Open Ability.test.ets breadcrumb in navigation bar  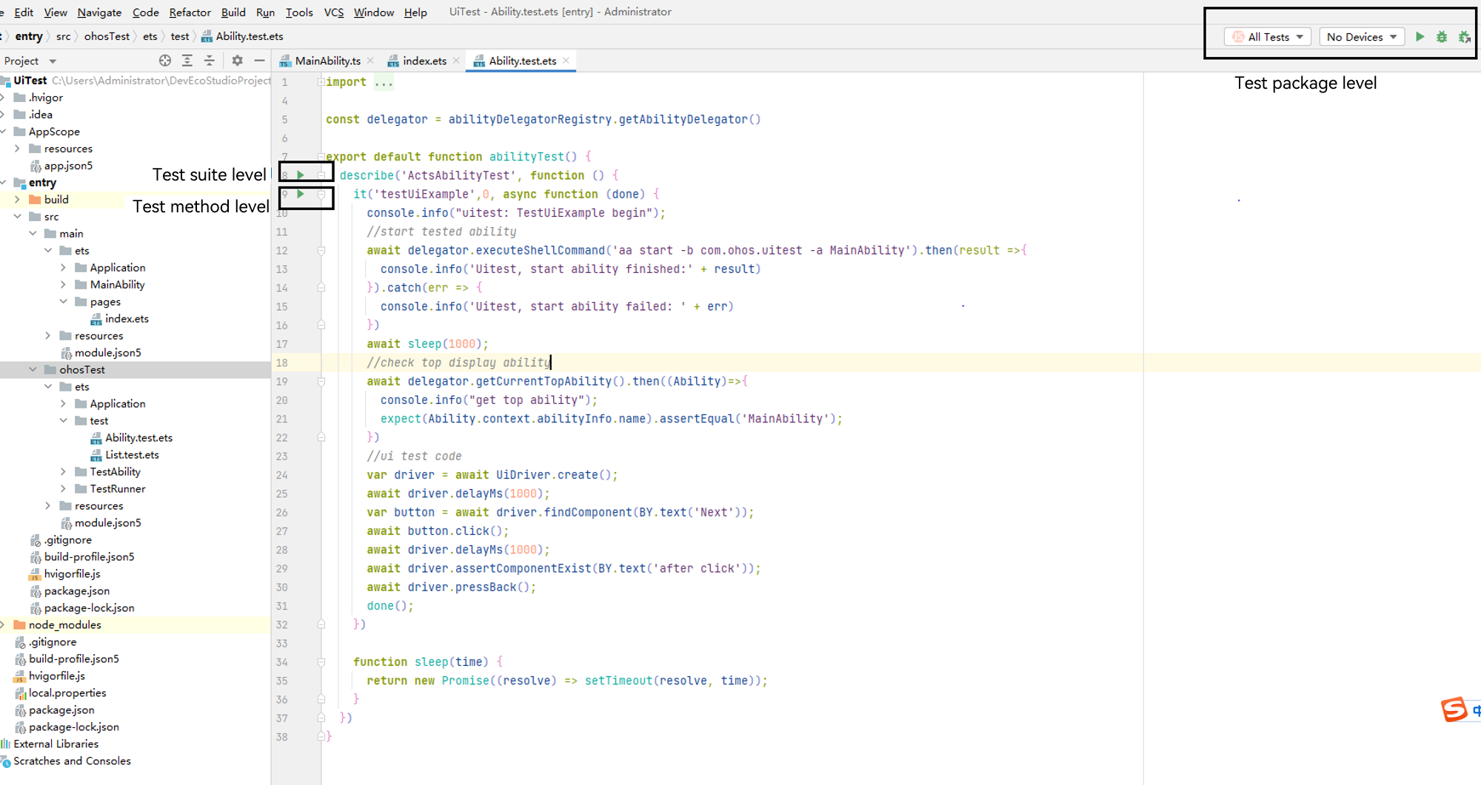249,36
